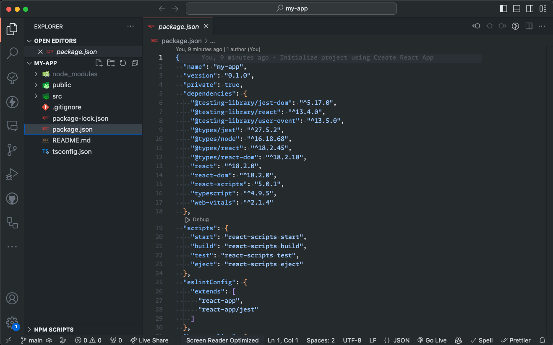Collapse all folders in Explorer

[135, 63]
